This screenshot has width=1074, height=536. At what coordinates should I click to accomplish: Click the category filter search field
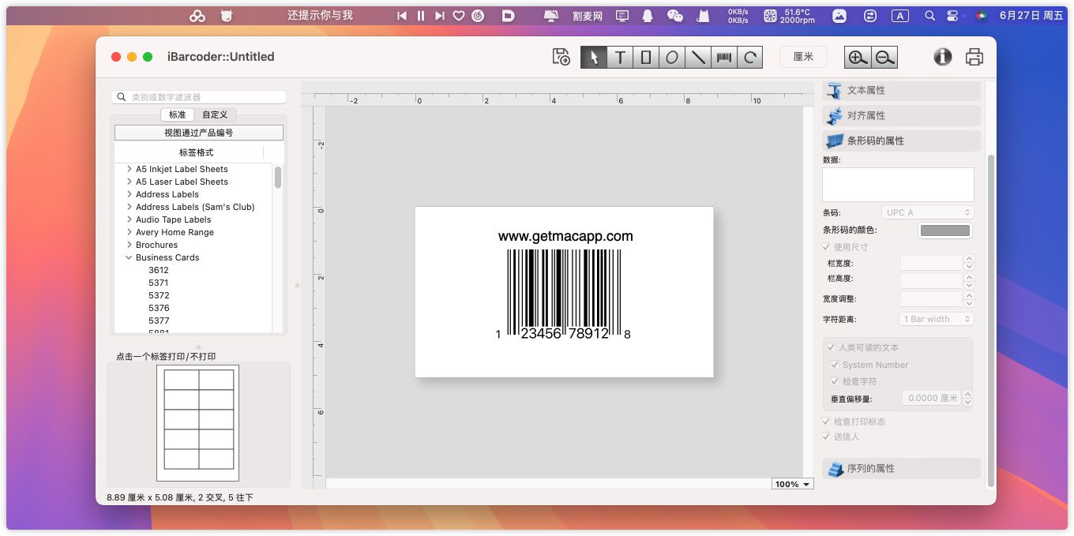[x=198, y=97]
